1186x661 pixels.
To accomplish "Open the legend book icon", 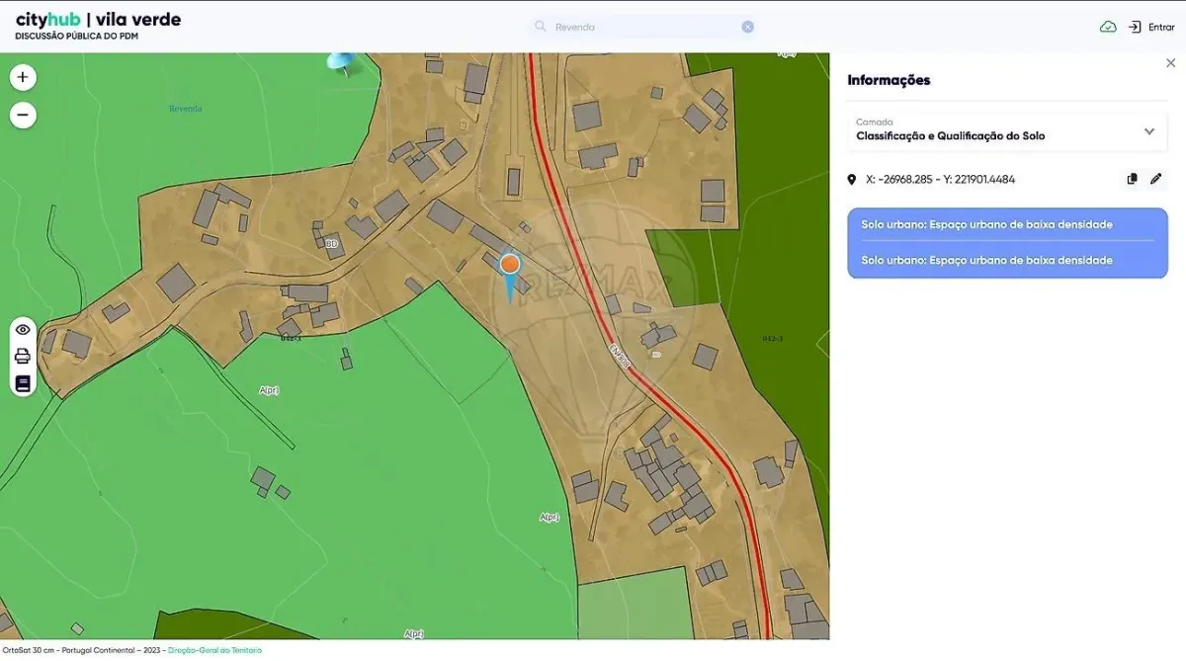I will [x=23, y=383].
